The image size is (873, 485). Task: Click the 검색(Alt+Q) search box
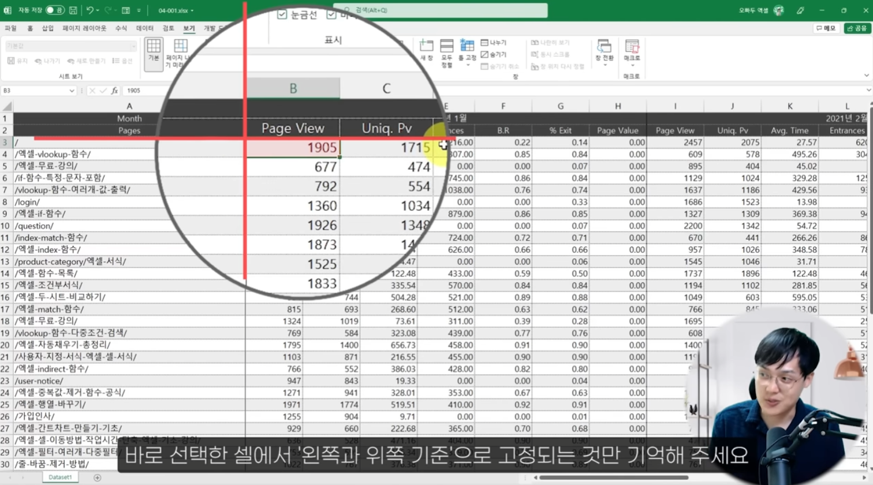click(440, 10)
